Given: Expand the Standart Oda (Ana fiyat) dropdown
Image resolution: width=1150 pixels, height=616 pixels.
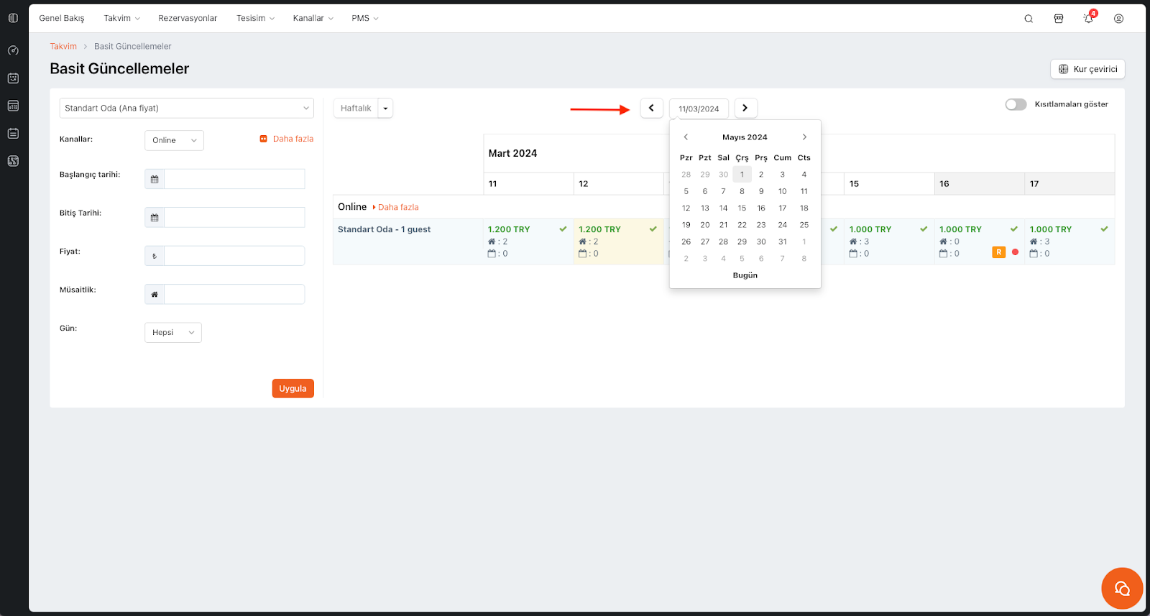Looking at the screenshot, I should [x=186, y=108].
